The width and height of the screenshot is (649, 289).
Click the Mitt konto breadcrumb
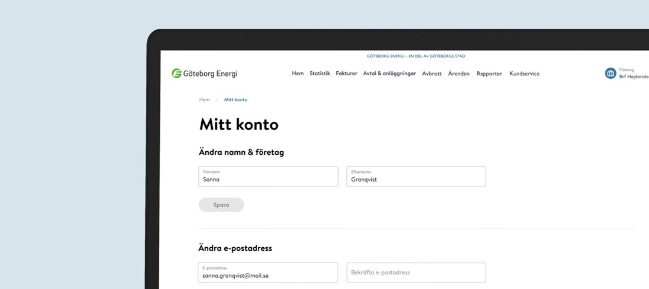235,100
